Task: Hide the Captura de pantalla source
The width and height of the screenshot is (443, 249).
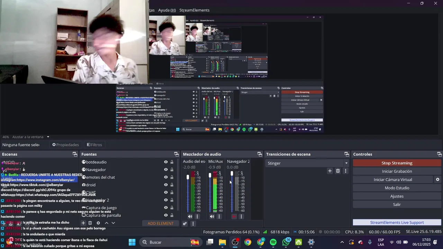Action: pos(166,215)
